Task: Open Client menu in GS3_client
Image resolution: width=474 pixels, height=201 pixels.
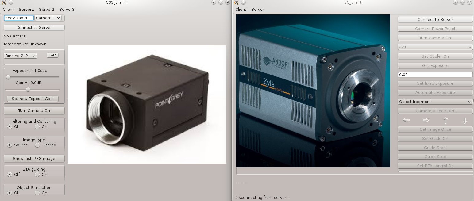Action: coord(8,9)
